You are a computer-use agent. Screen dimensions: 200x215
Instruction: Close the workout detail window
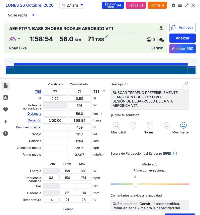click(193, 6)
